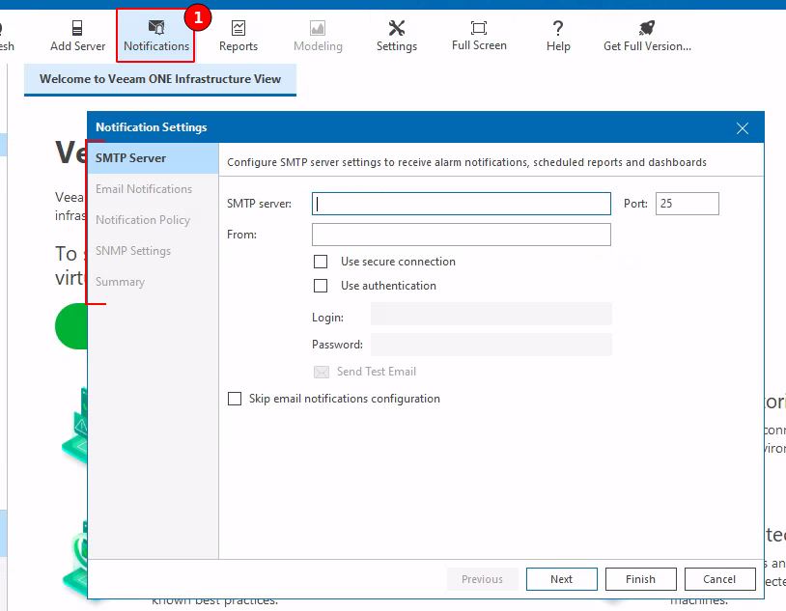
Task: Tick the Use authentication checkbox
Action: 321,286
